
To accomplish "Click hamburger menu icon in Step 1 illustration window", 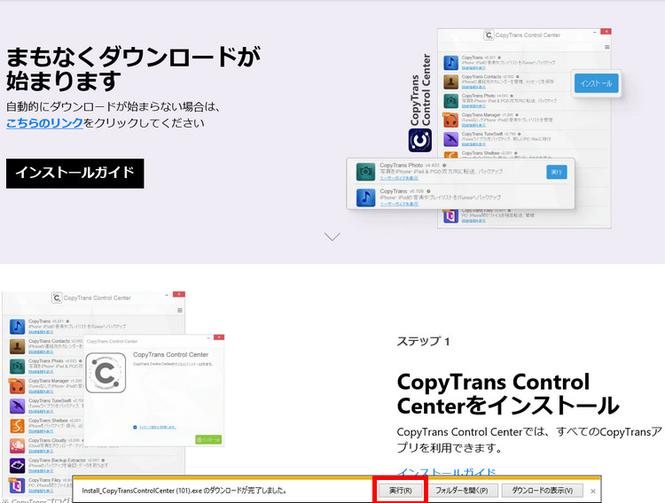I will [x=180, y=310].
